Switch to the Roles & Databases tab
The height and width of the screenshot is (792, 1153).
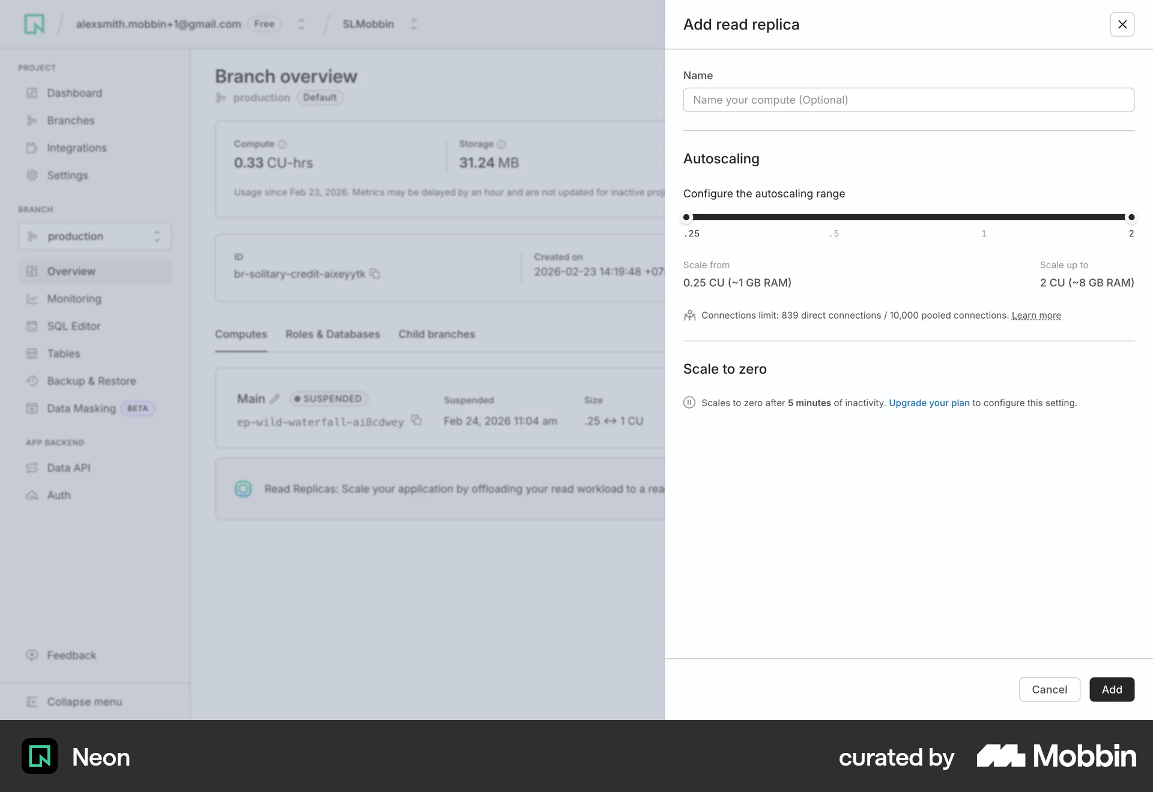click(333, 334)
